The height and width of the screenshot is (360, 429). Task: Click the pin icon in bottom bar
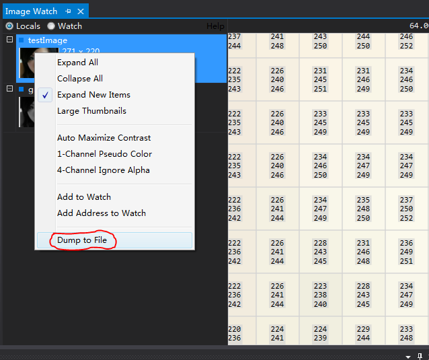pyautogui.click(x=420, y=356)
